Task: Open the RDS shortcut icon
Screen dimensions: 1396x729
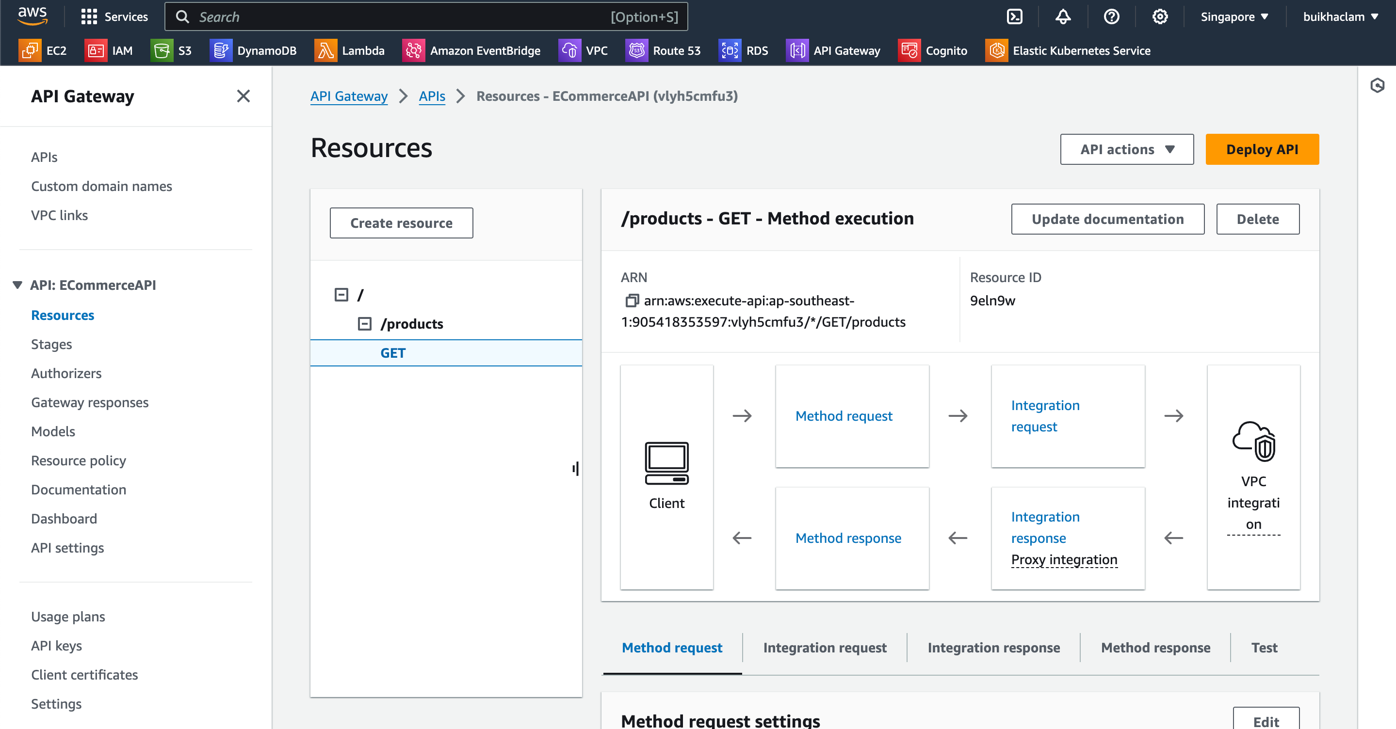Action: [x=730, y=50]
